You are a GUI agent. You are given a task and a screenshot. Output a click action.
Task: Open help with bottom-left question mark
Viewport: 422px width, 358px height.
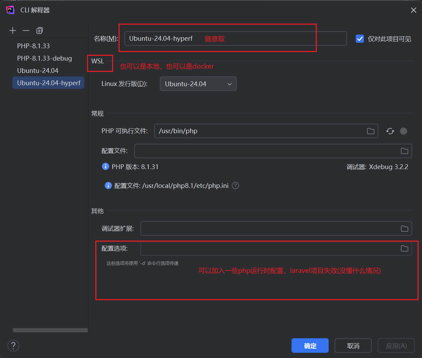(13, 345)
